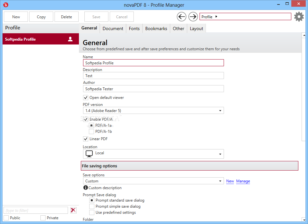
Task: Open the Location dropdown
Action: click(153, 154)
